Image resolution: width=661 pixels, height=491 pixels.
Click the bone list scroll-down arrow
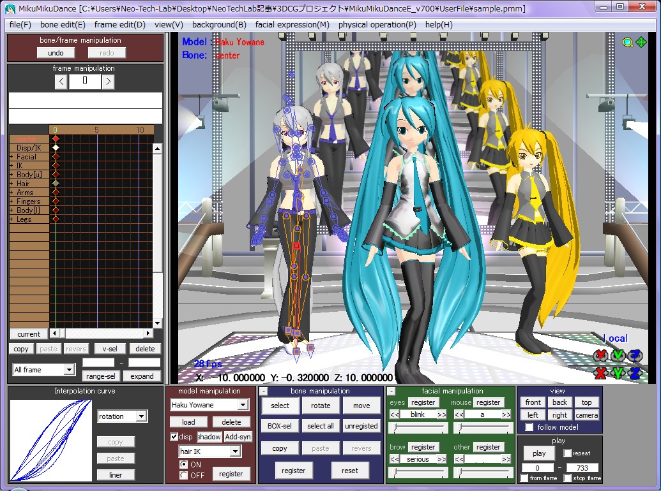click(x=157, y=323)
